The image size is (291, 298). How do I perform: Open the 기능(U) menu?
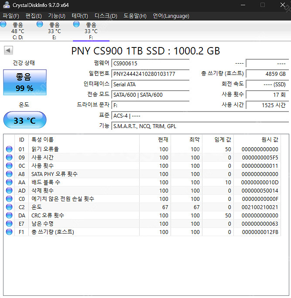coord(57,16)
